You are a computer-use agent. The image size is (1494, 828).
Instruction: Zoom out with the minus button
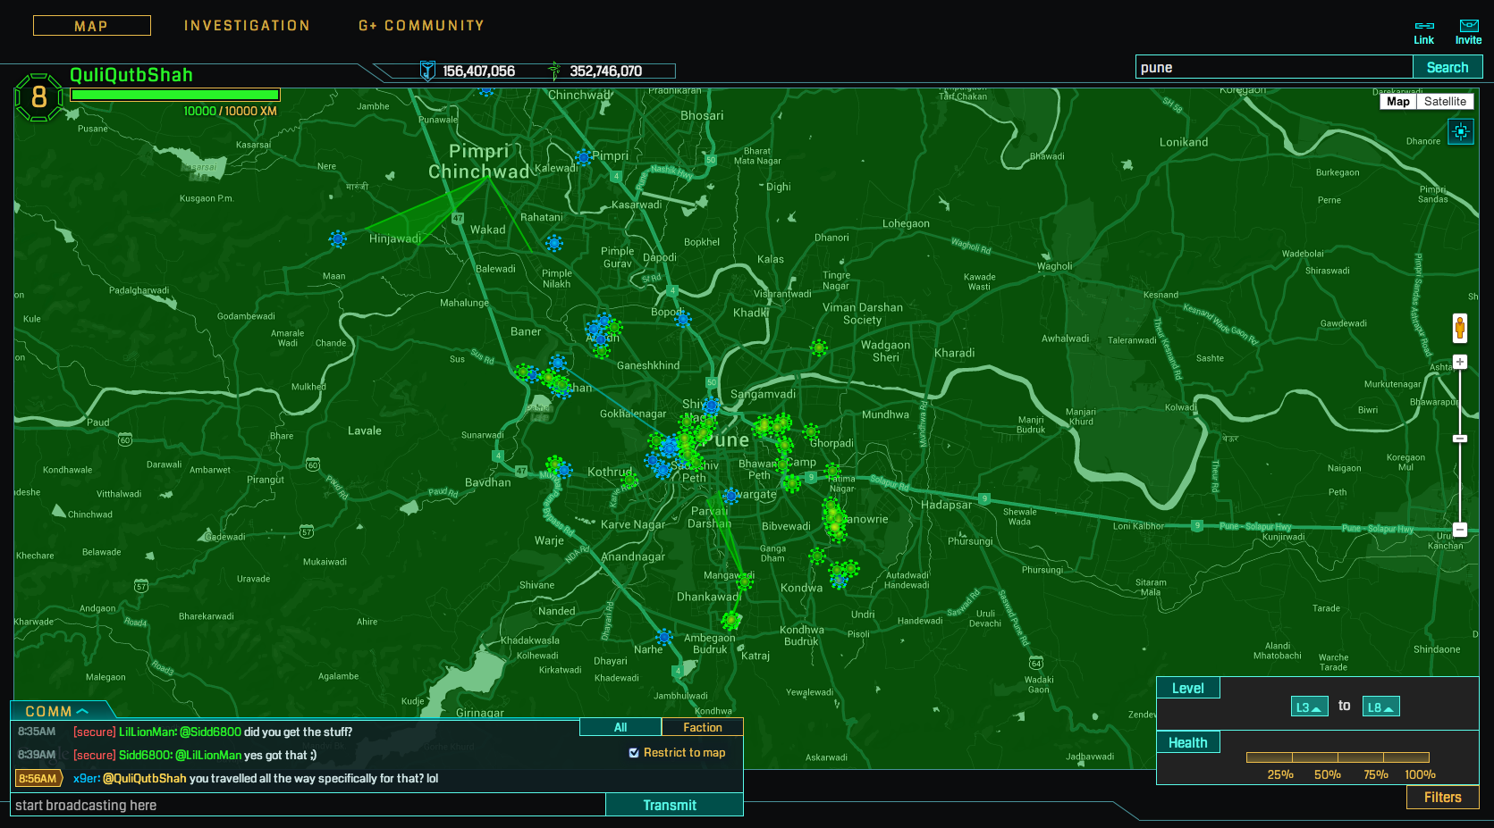(1460, 530)
